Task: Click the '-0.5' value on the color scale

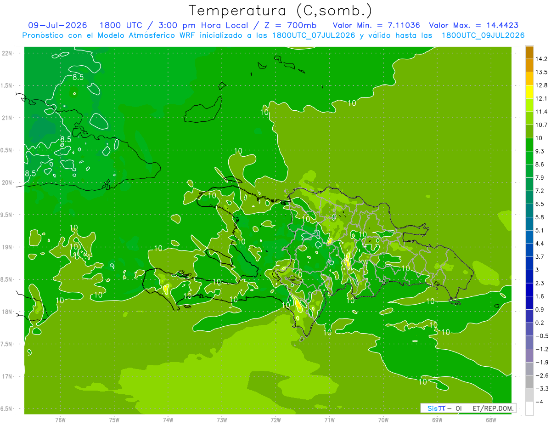Action: click(x=542, y=336)
